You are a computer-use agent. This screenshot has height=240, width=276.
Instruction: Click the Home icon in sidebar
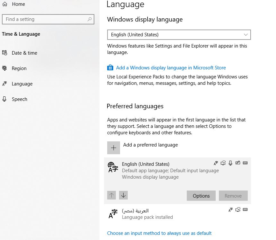(x=5, y=4)
